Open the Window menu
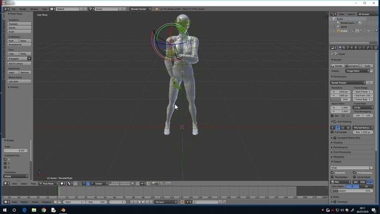This screenshot has height=214, width=380. 34,9
